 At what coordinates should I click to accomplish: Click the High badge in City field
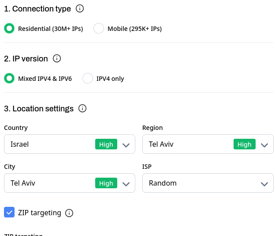[x=106, y=183]
